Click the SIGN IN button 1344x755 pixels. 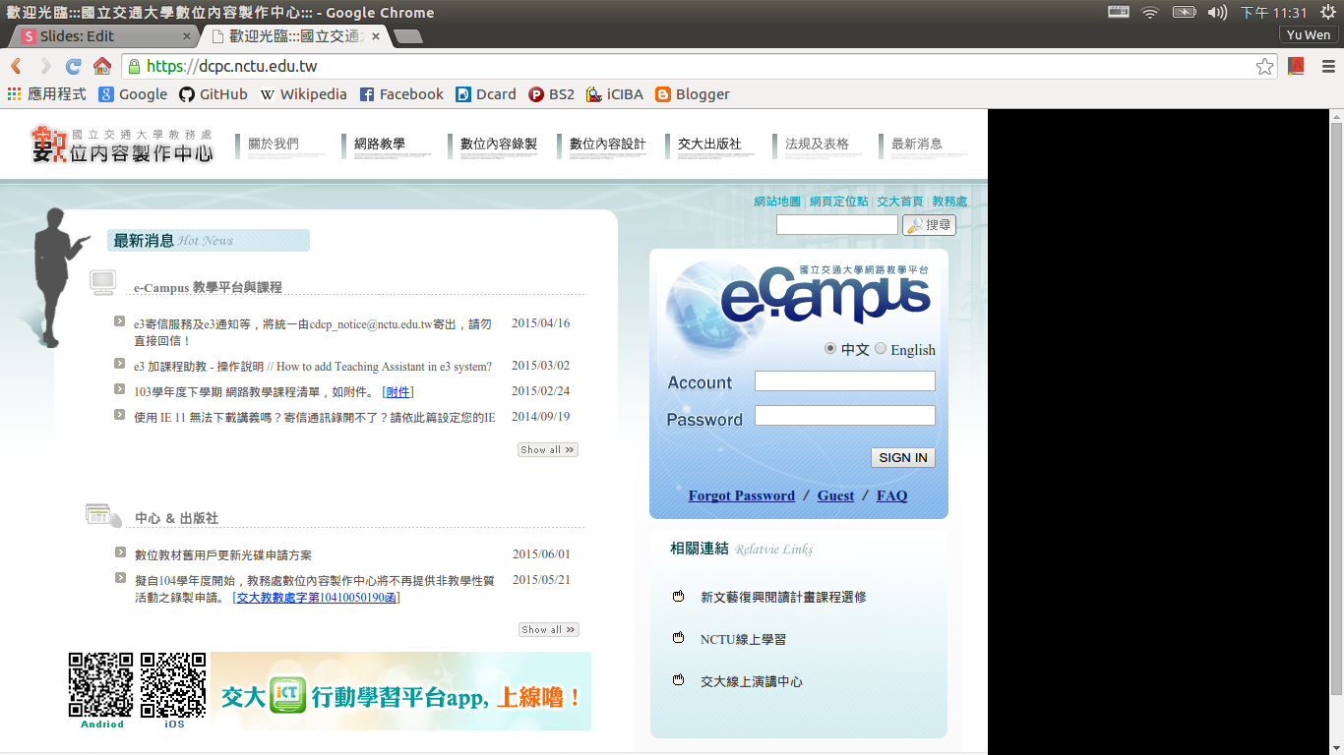(902, 457)
